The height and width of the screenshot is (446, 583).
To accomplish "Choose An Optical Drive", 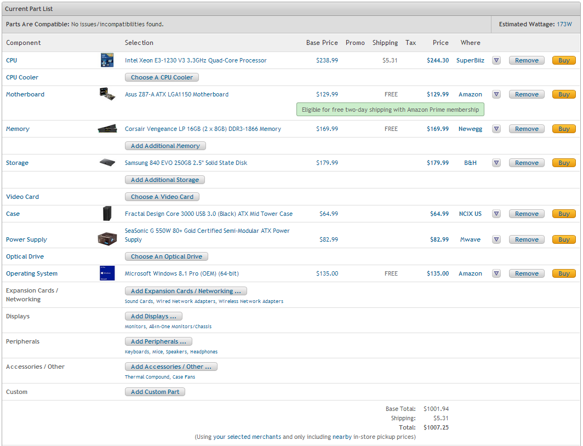I will point(167,256).
